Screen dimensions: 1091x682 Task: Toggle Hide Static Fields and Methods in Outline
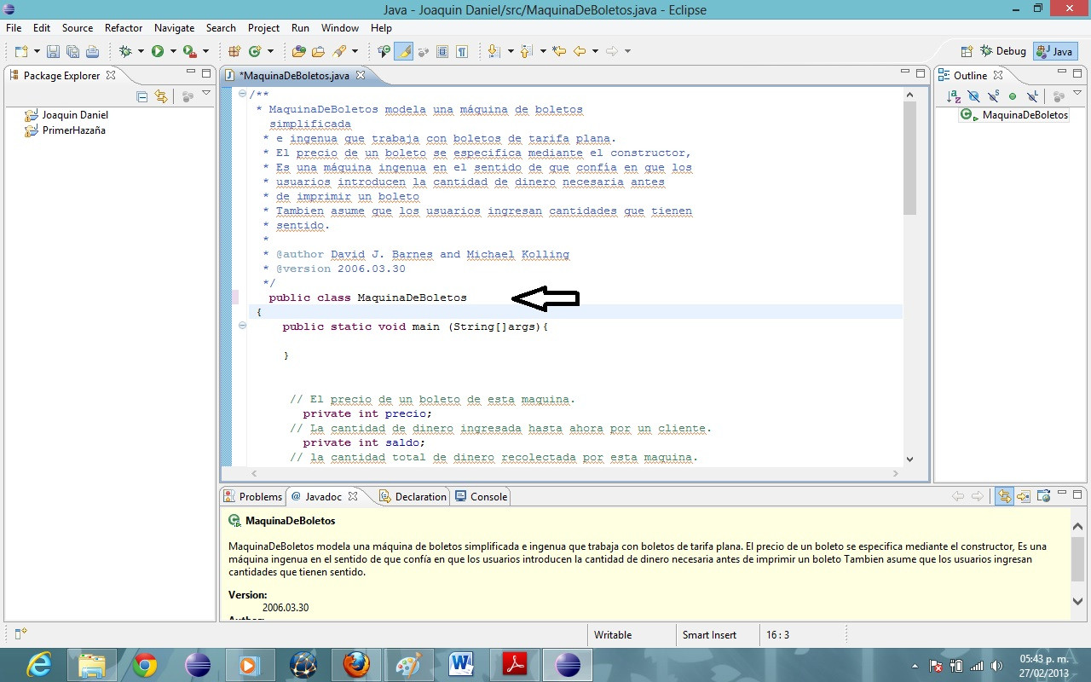pyautogui.click(x=993, y=96)
